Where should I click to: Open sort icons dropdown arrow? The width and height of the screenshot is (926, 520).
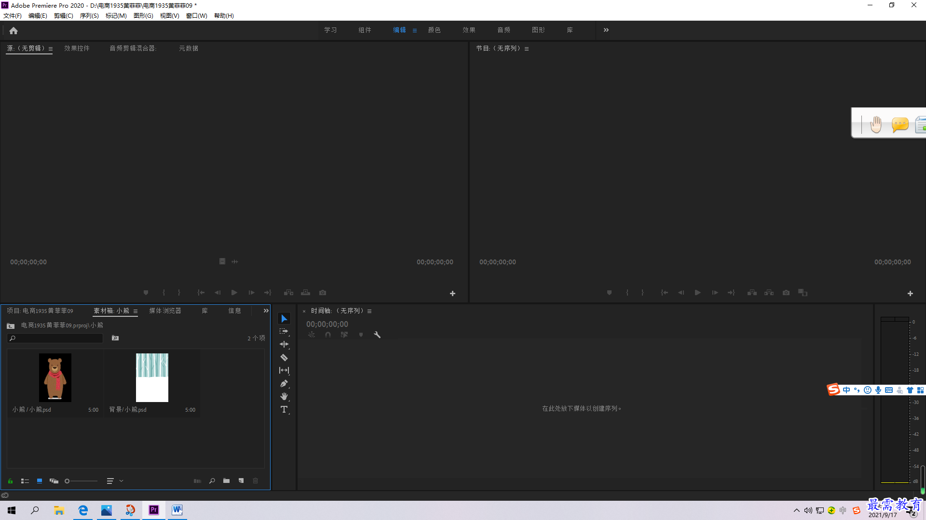click(121, 481)
